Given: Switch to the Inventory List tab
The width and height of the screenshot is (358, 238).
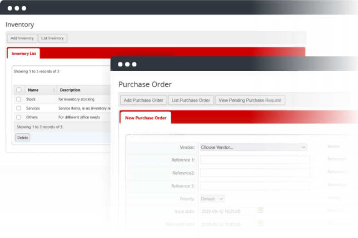Looking at the screenshot, I should (24, 53).
